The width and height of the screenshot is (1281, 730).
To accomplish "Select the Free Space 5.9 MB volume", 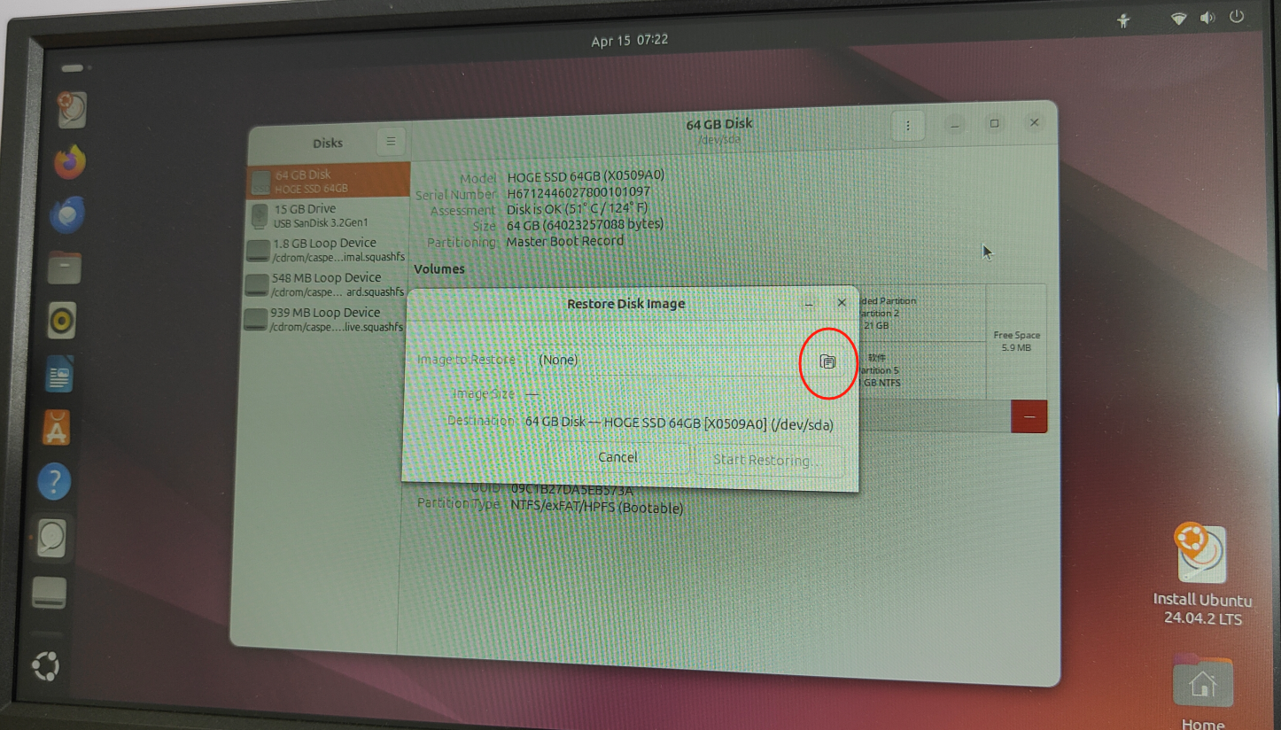I will tap(1016, 341).
